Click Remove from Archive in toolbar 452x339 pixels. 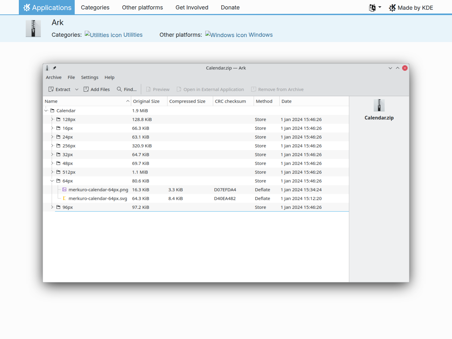point(277,89)
